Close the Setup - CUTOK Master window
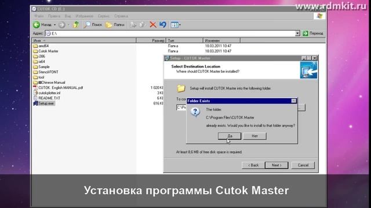This screenshot has height=208, width=371. 314,58
